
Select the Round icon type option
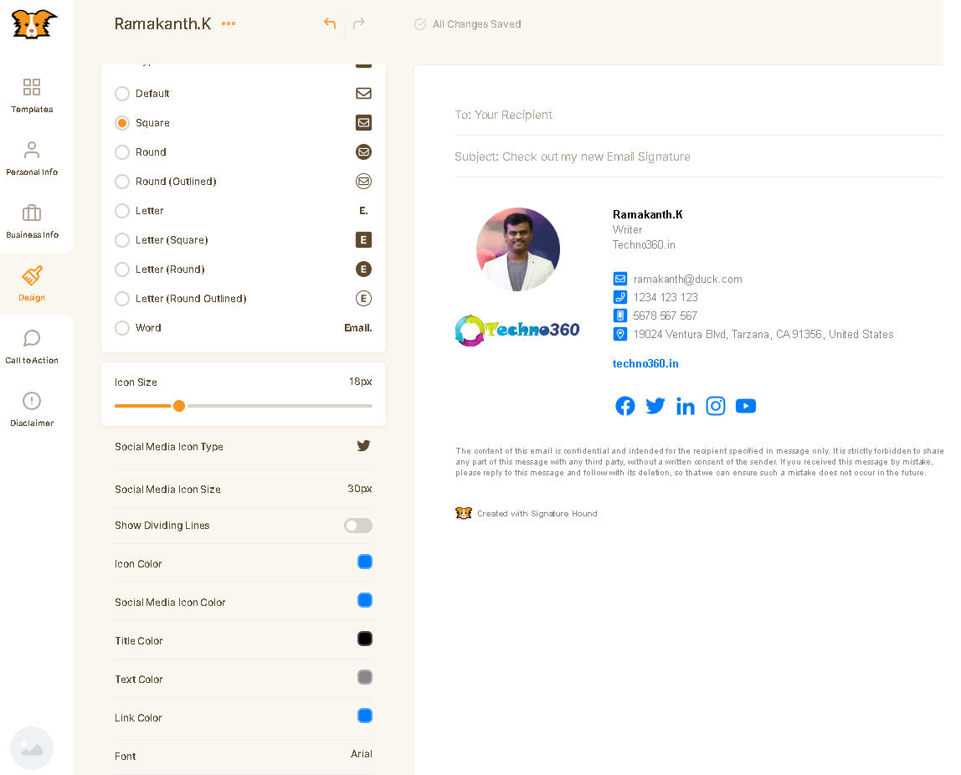[122, 152]
